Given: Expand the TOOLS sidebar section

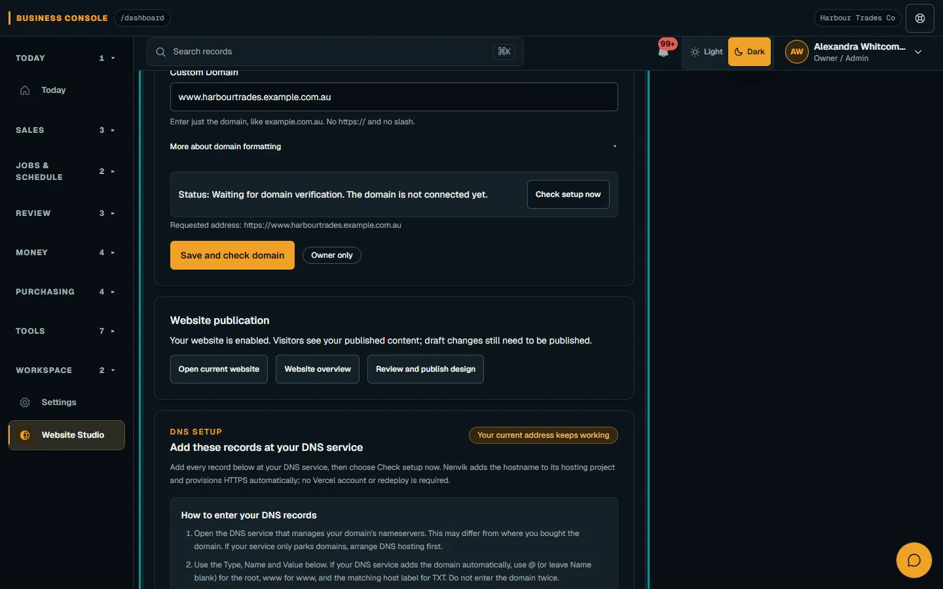Looking at the screenshot, I should [x=65, y=331].
